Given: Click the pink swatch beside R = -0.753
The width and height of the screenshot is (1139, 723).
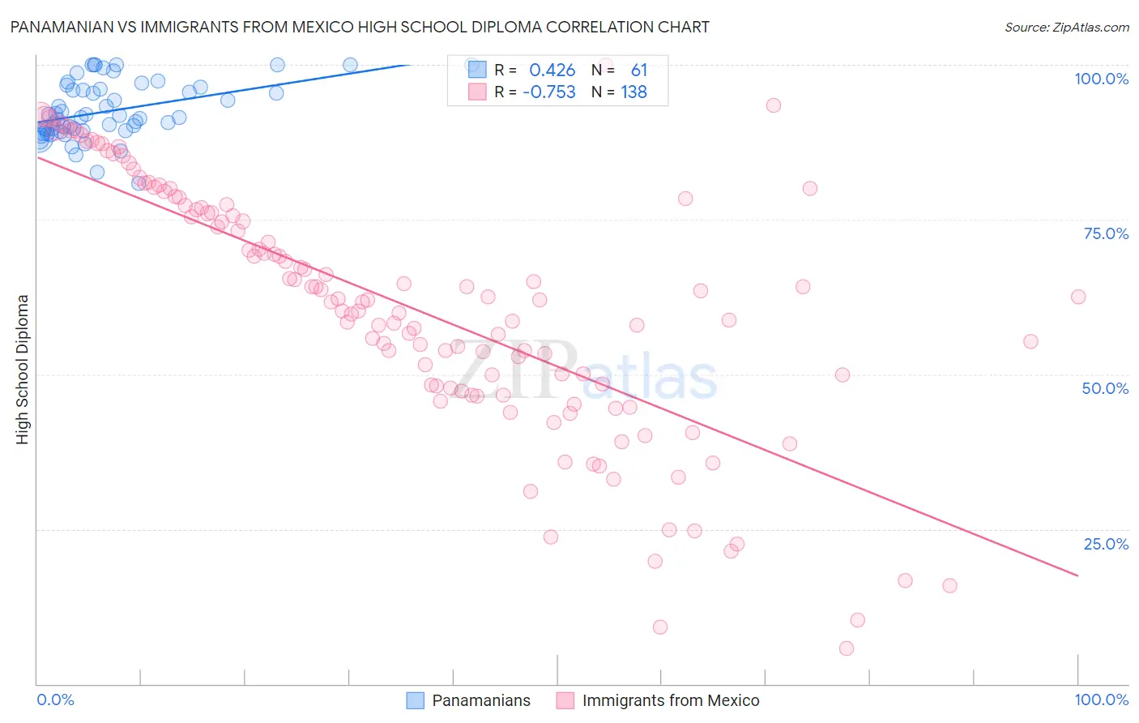Looking at the screenshot, I should pyautogui.click(x=477, y=92).
